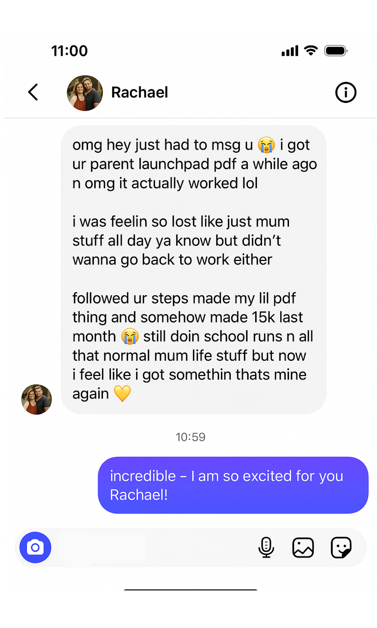Tap the Wi-Fi status icon
Image resolution: width=377 pixels, height=628 pixels.
point(311,51)
